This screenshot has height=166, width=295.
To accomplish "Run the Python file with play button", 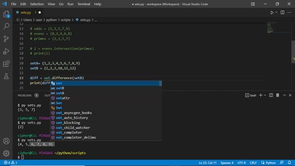I will click(272, 12).
